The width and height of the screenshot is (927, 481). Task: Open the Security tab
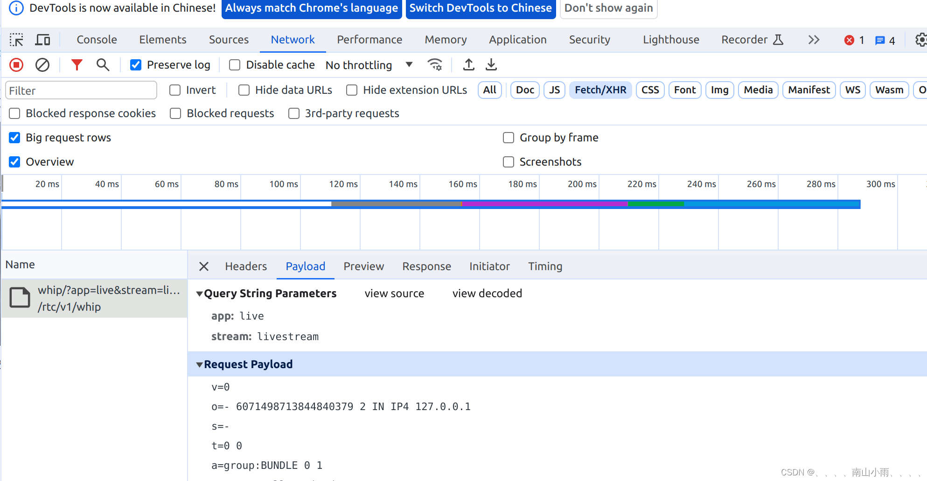coord(590,40)
